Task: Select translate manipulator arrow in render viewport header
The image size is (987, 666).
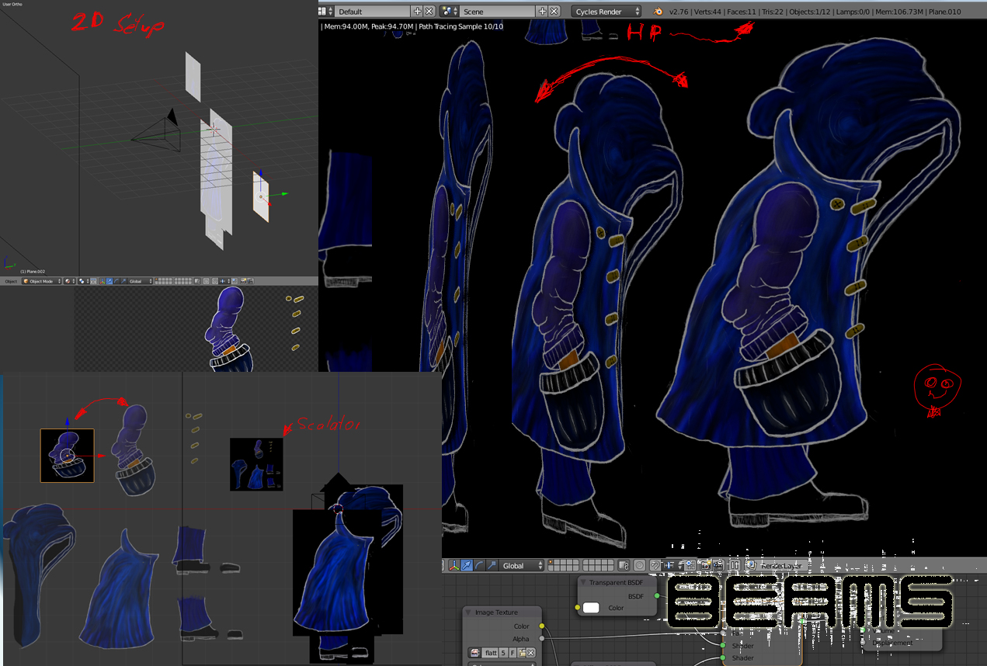Action: [x=467, y=565]
